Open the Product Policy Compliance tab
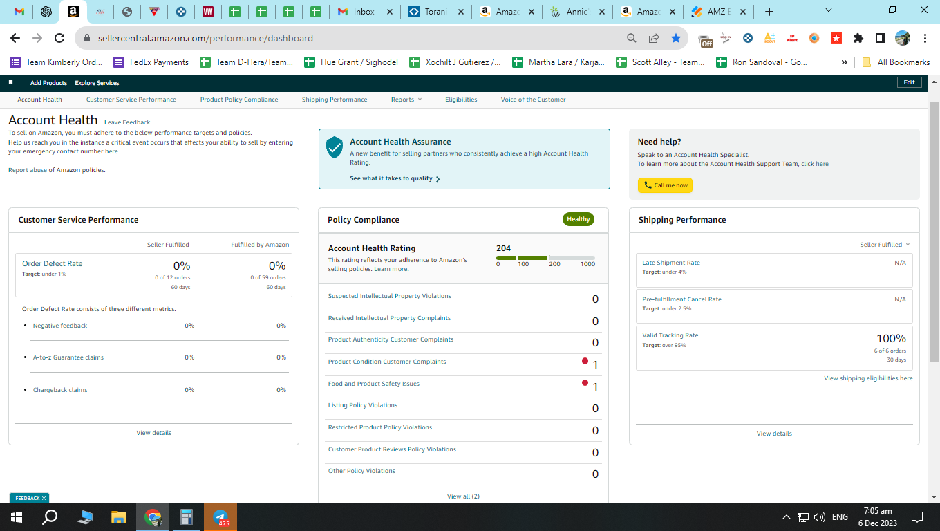Viewport: 940px width, 531px height. coord(239,100)
